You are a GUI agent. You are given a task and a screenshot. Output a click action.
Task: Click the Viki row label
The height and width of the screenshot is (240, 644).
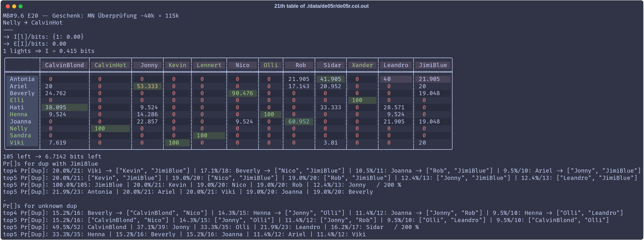[x=17, y=143]
